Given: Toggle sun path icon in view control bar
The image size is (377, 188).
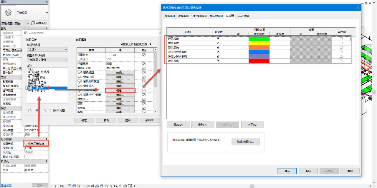Looking at the screenshot, I should 79,186.
